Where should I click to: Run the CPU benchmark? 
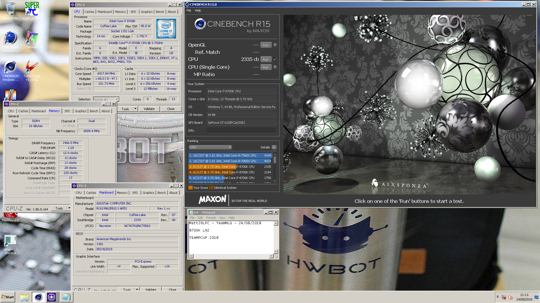point(266,59)
